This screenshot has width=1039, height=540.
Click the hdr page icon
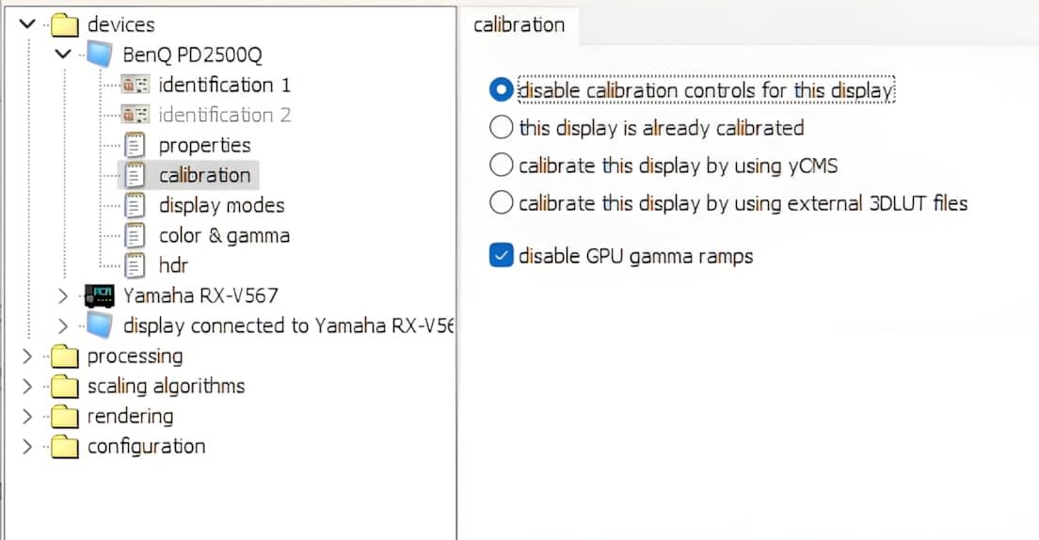tap(136, 265)
